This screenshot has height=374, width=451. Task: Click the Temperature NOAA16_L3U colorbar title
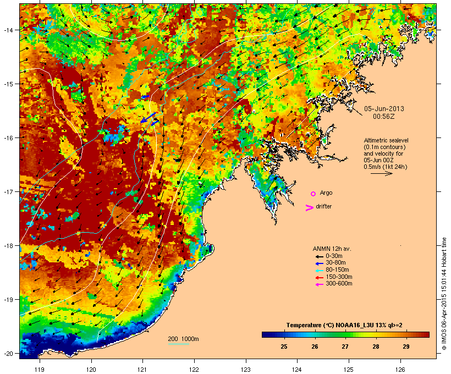tap(344, 325)
